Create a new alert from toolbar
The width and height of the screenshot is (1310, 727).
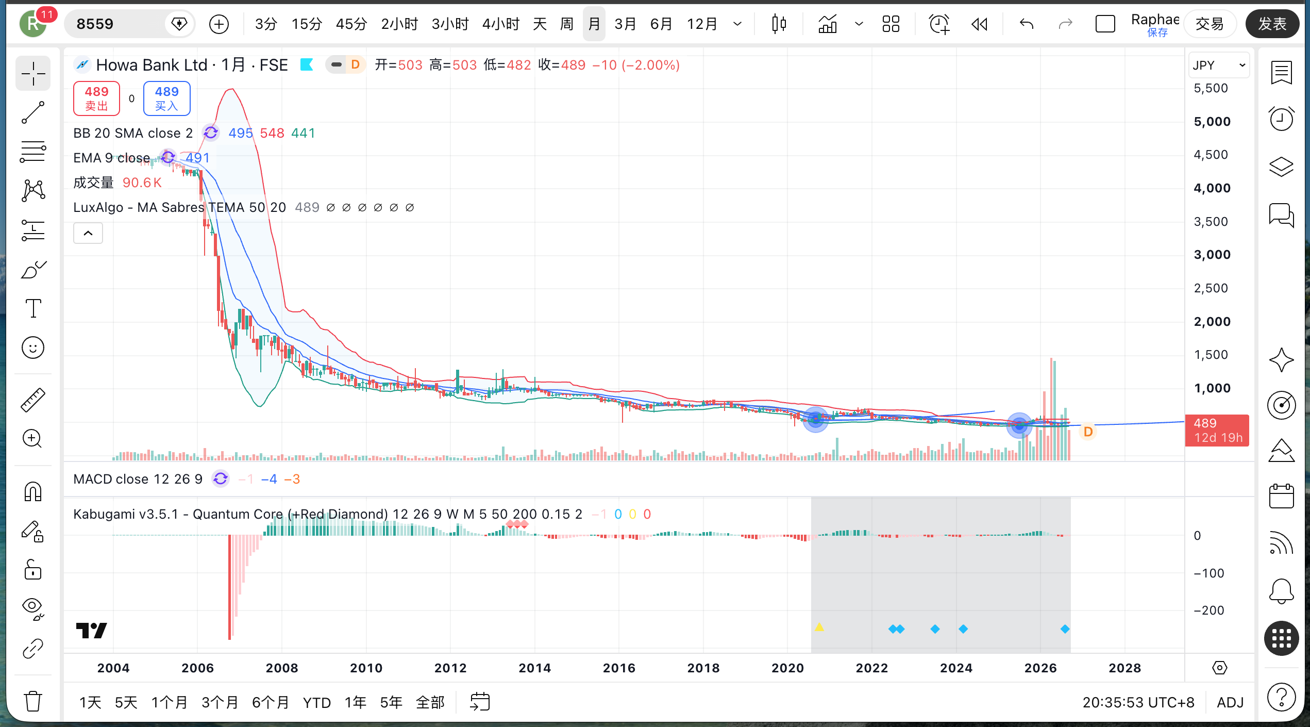point(938,24)
